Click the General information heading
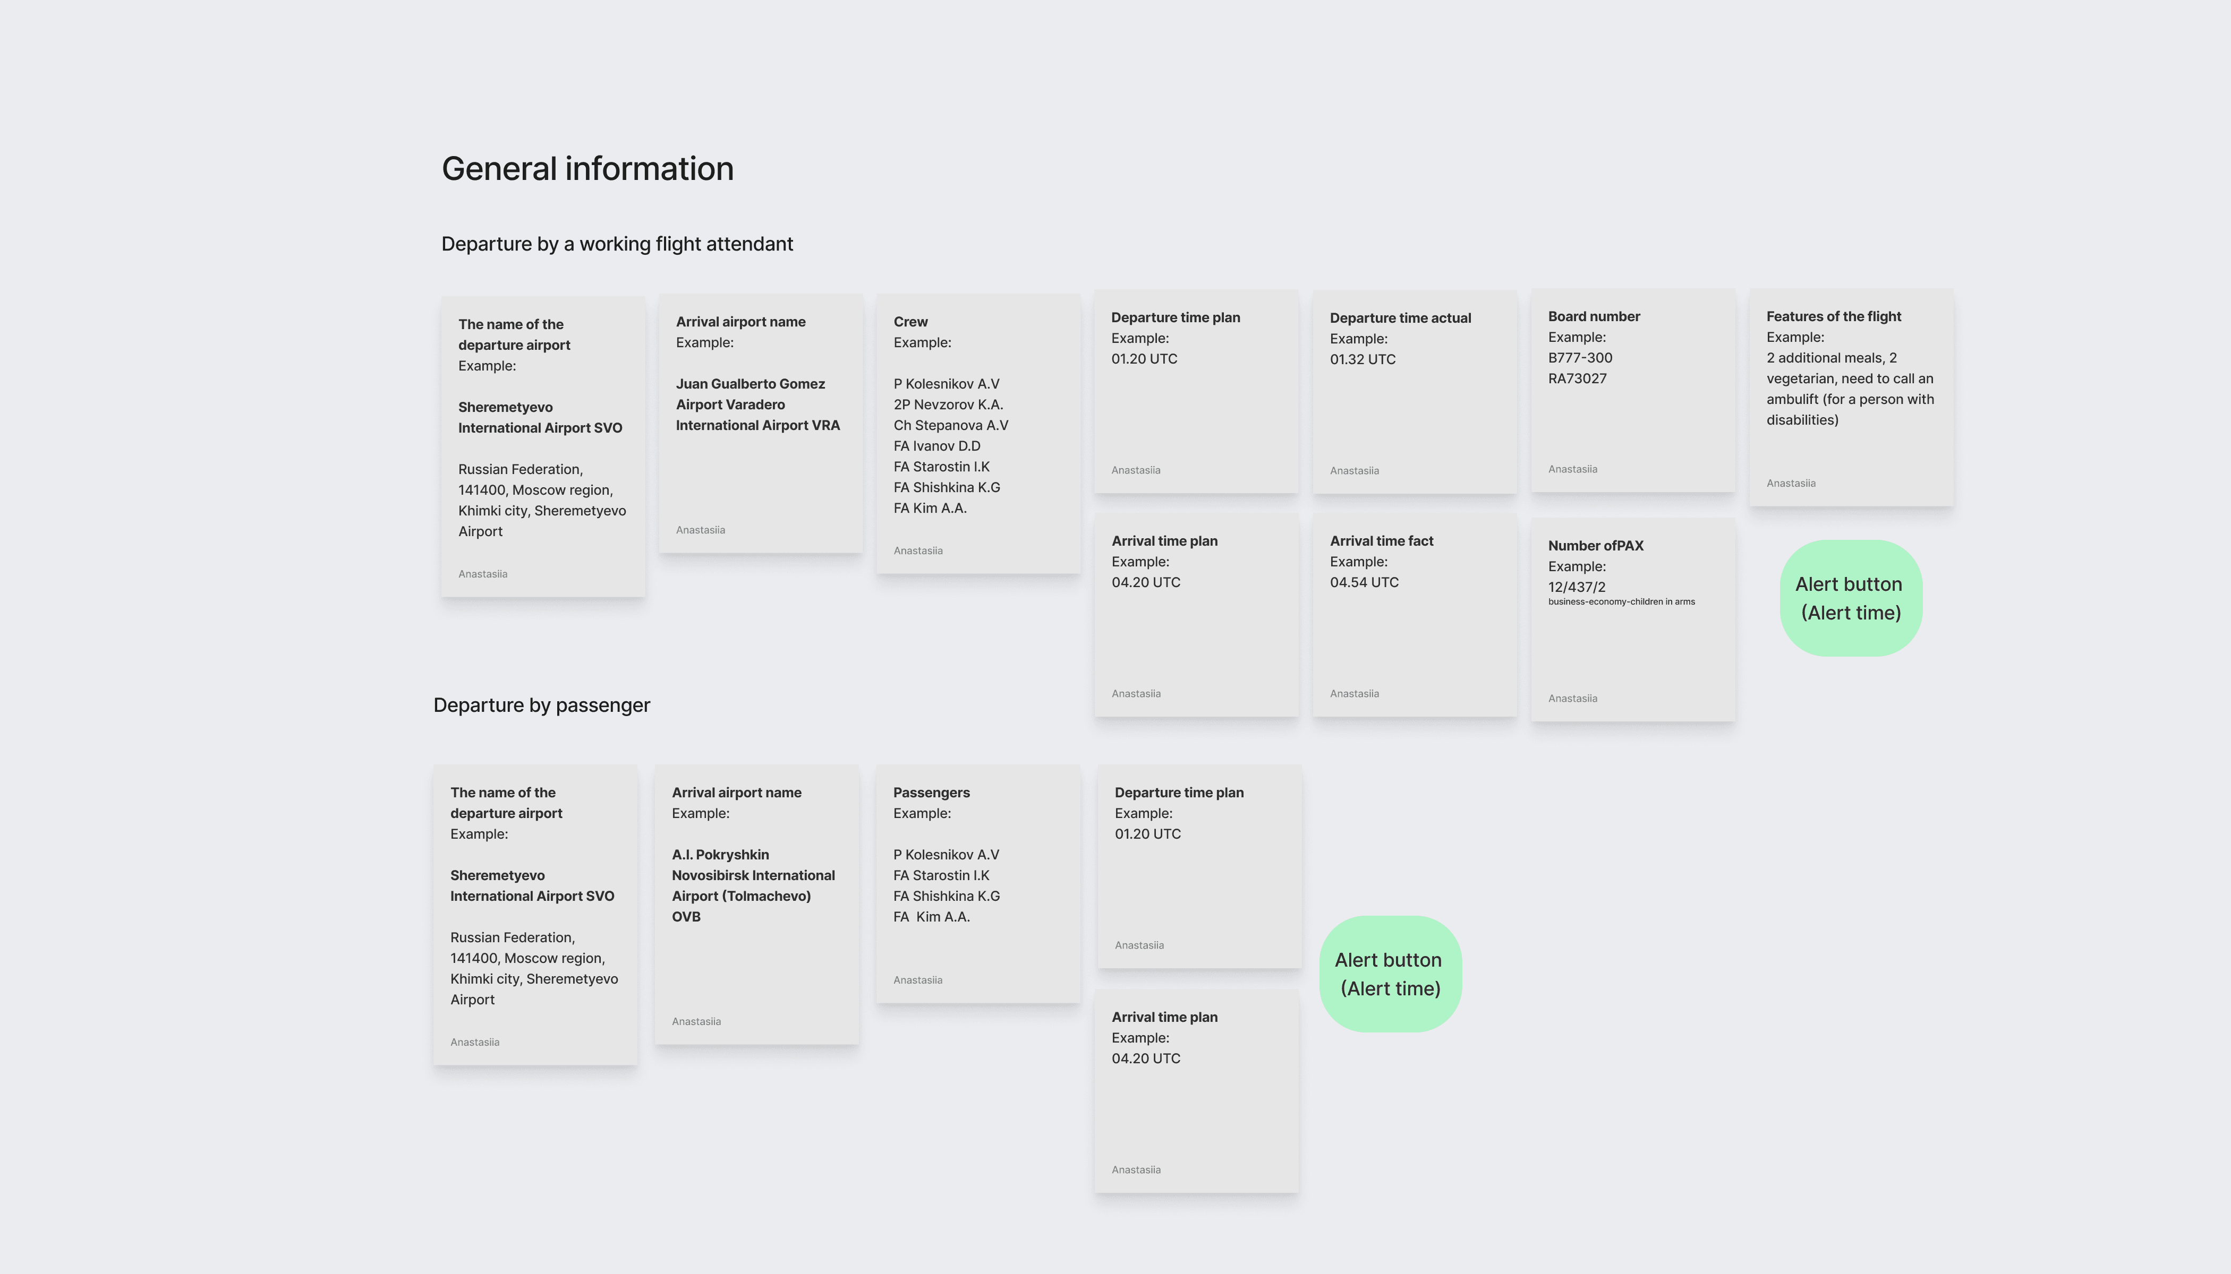The image size is (2231, 1274). coord(587,169)
